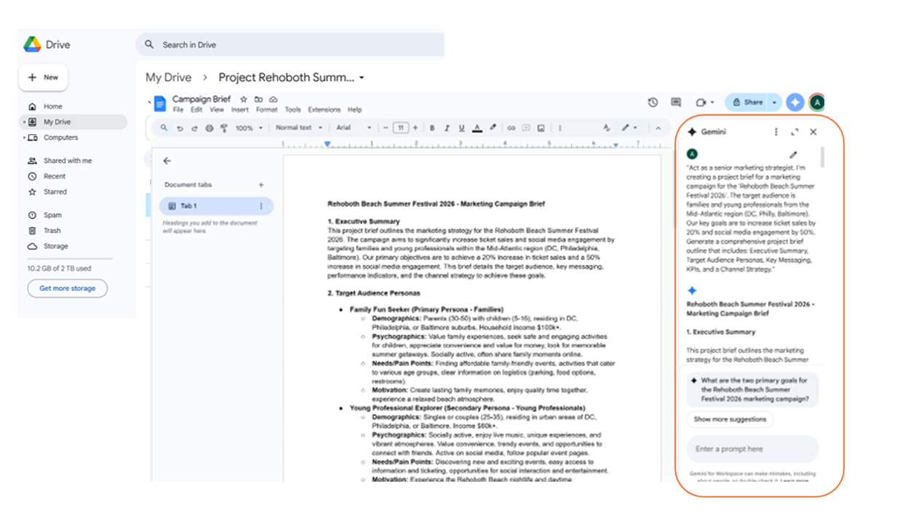This screenshot has width=909, height=511.
Task: Open the account avatar menu
Action: pos(817,103)
